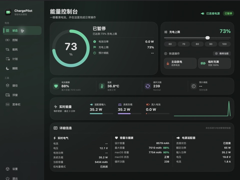The image size is (240, 180).
Task: Click the 已暂停 status badge at top right
Action: coord(228,13)
